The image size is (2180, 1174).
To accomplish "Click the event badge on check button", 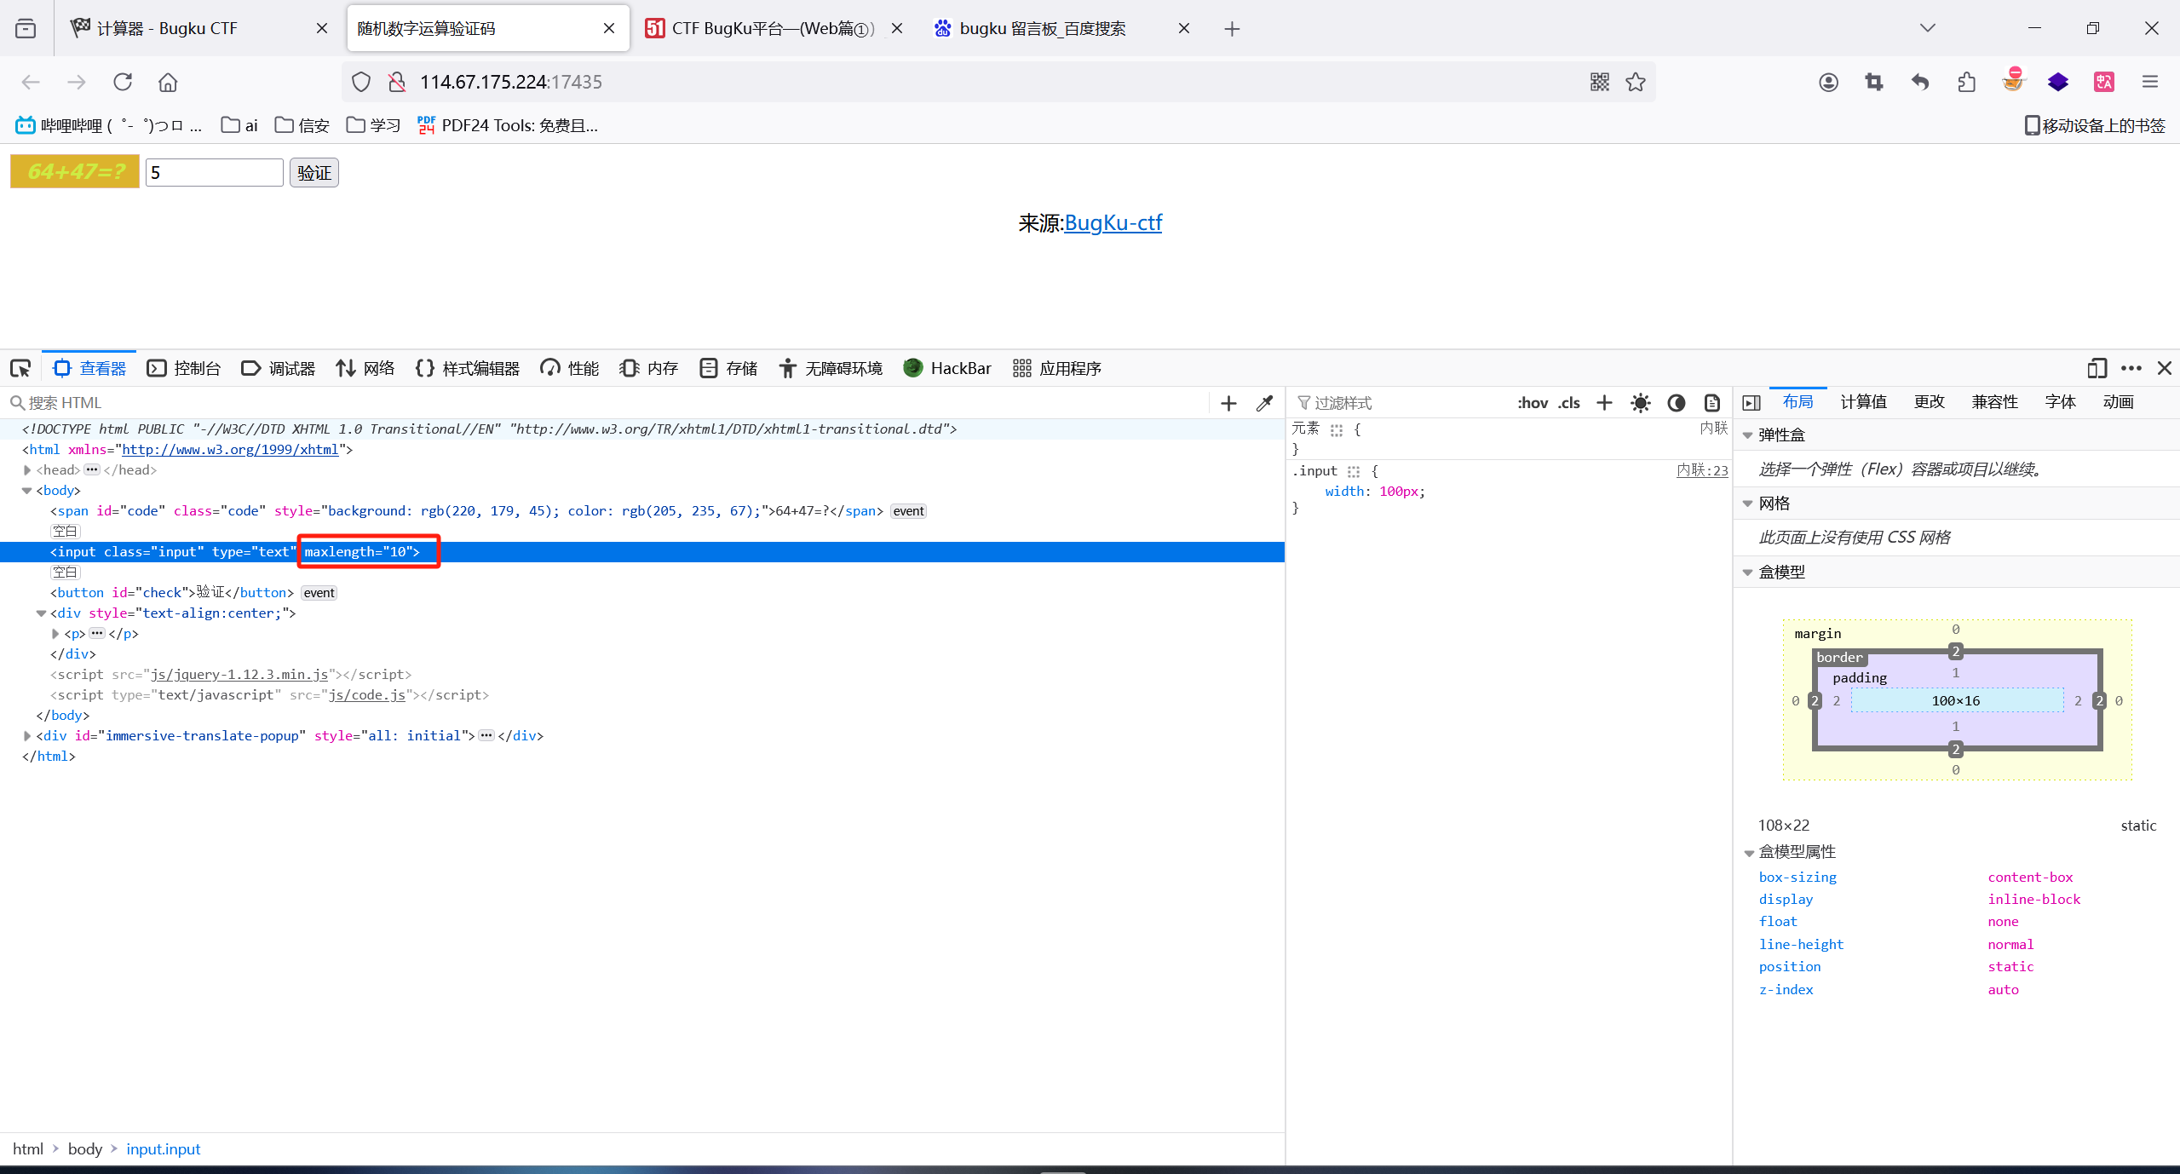I will click(x=319, y=593).
